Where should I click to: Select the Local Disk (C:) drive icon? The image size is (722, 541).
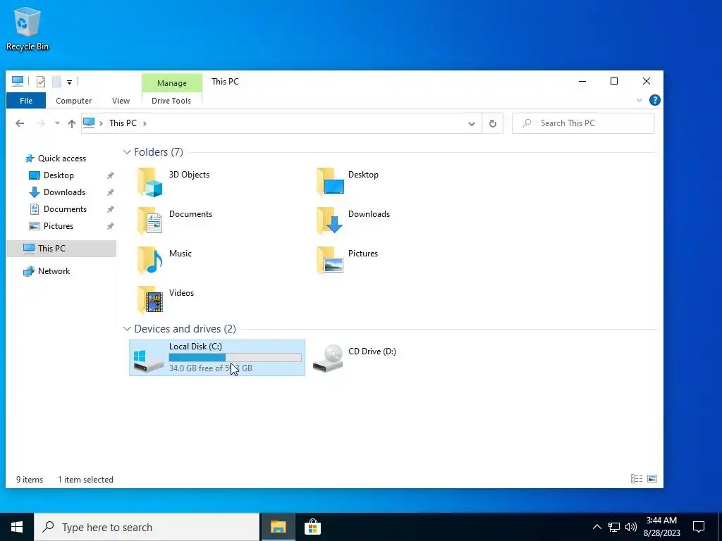[148, 361]
